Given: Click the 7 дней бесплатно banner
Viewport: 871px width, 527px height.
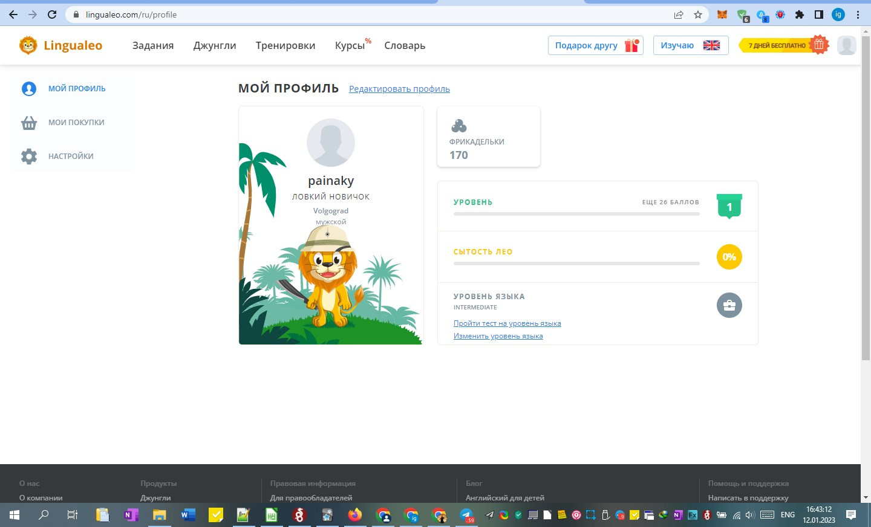Looking at the screenshot, I should tap(783, 45).
